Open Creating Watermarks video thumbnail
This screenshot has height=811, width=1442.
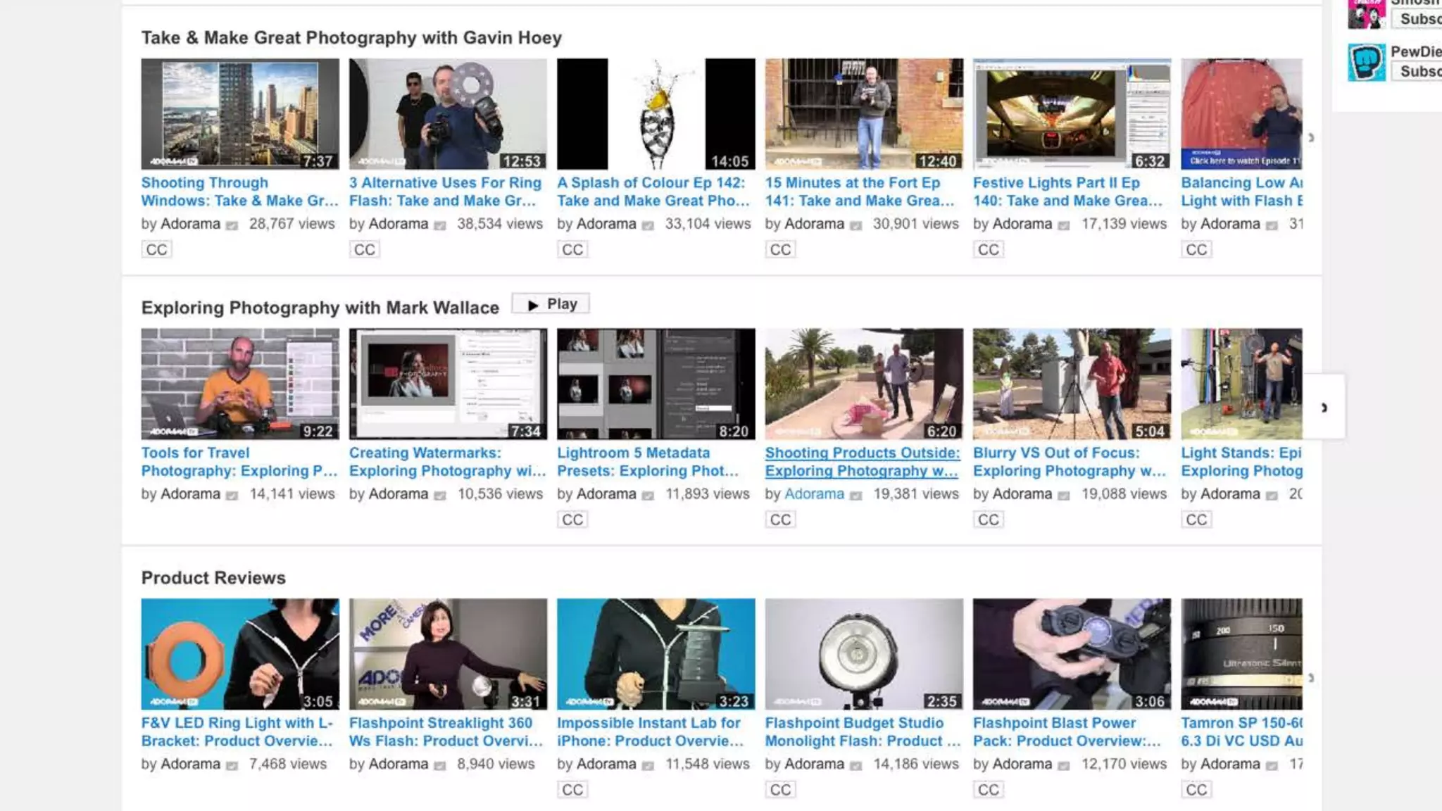click(x=448, y=384)
